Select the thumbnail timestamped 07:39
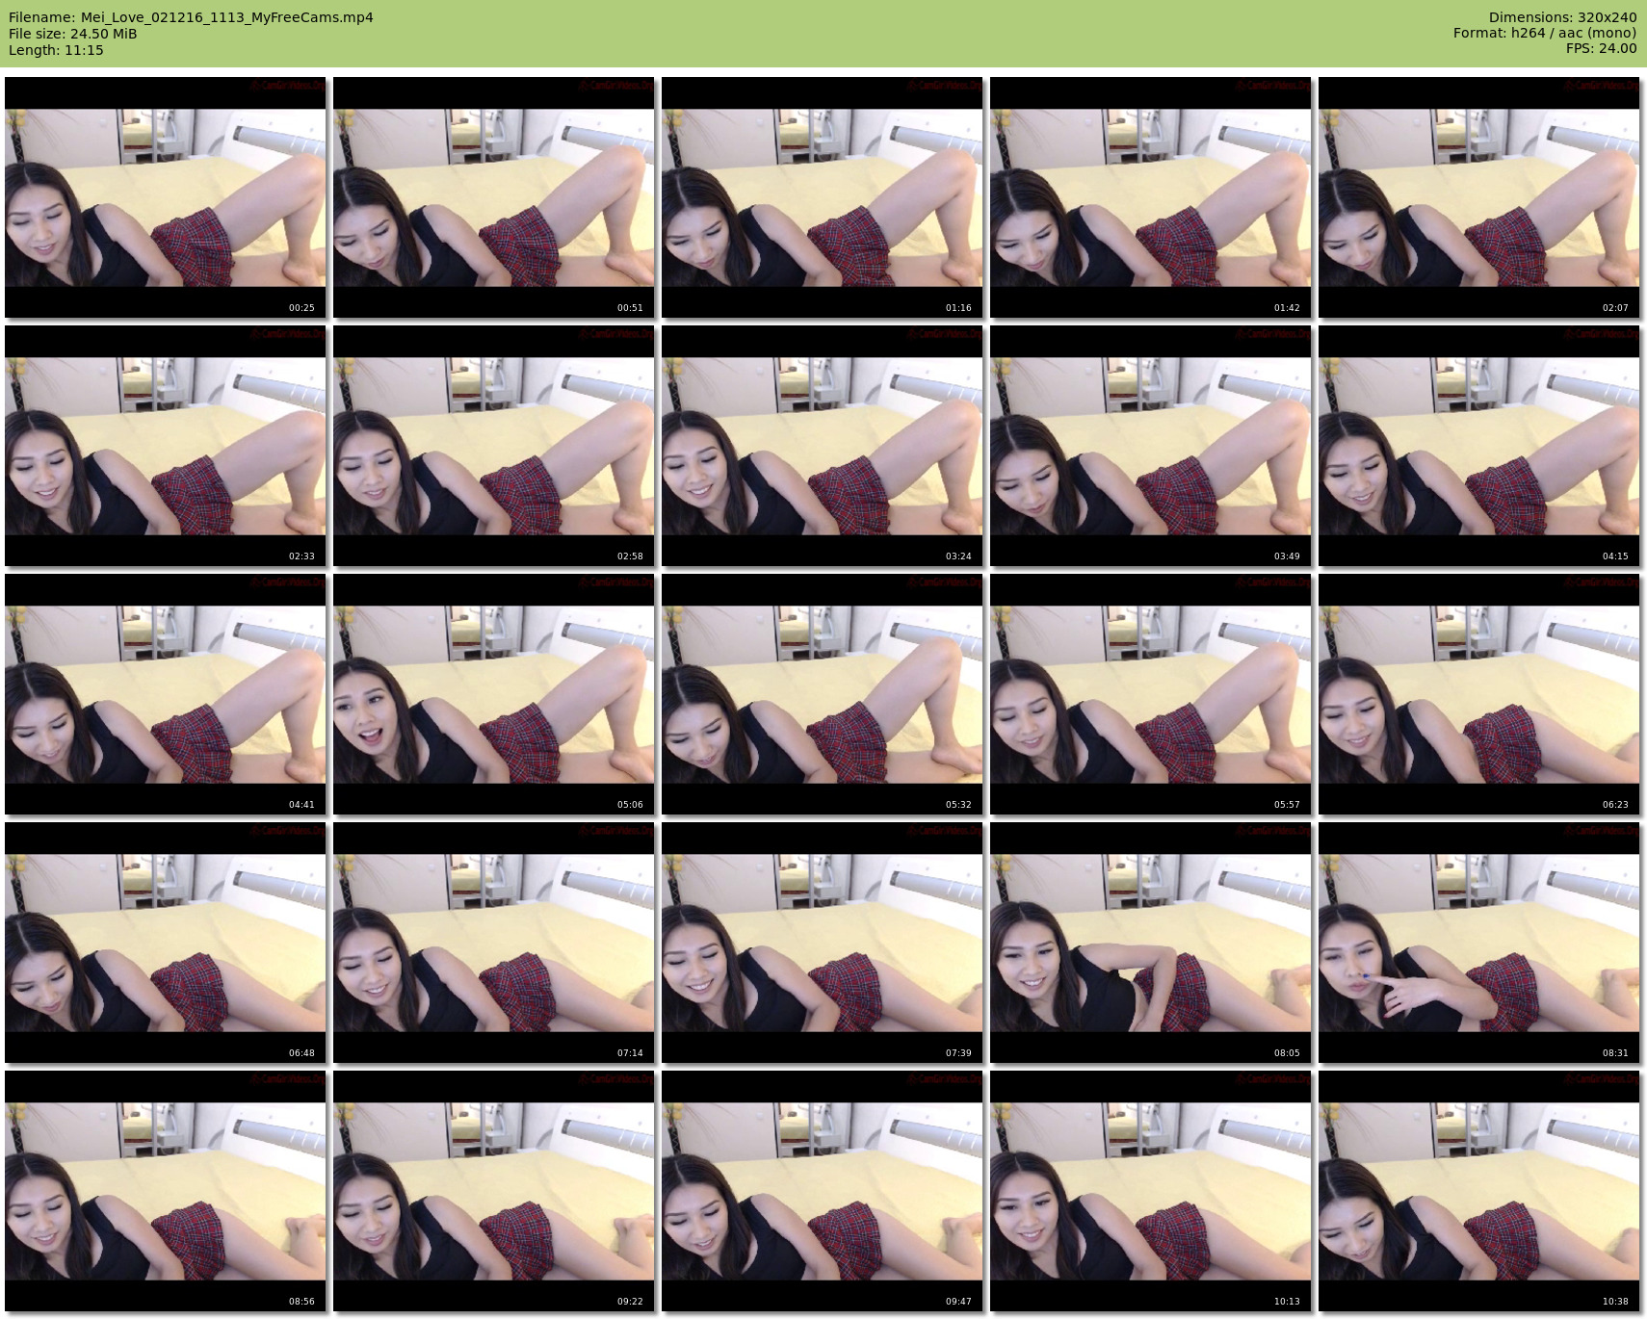1647x1319 pixels. pos(823,943)
